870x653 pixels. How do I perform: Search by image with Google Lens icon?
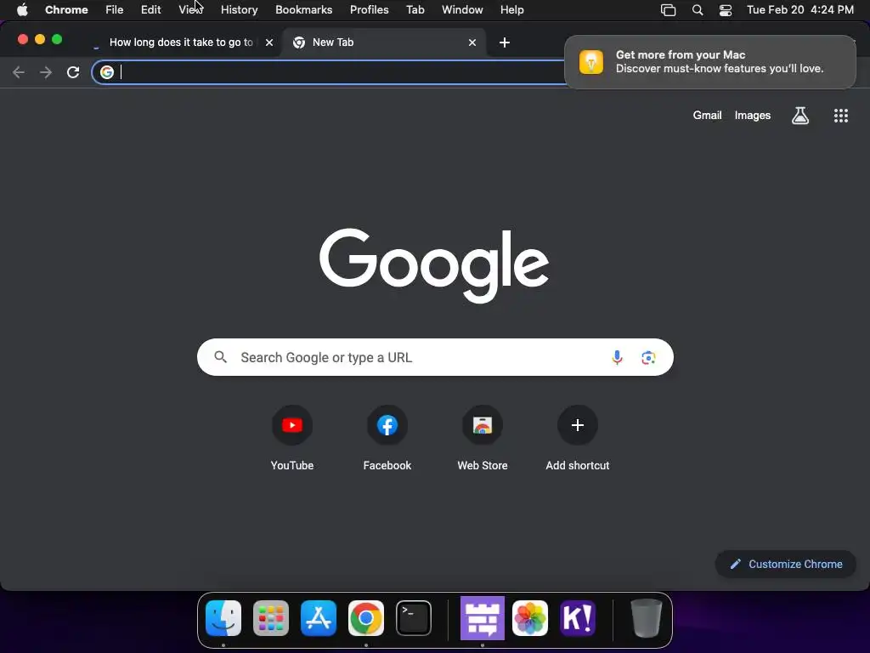coord(648,357)
